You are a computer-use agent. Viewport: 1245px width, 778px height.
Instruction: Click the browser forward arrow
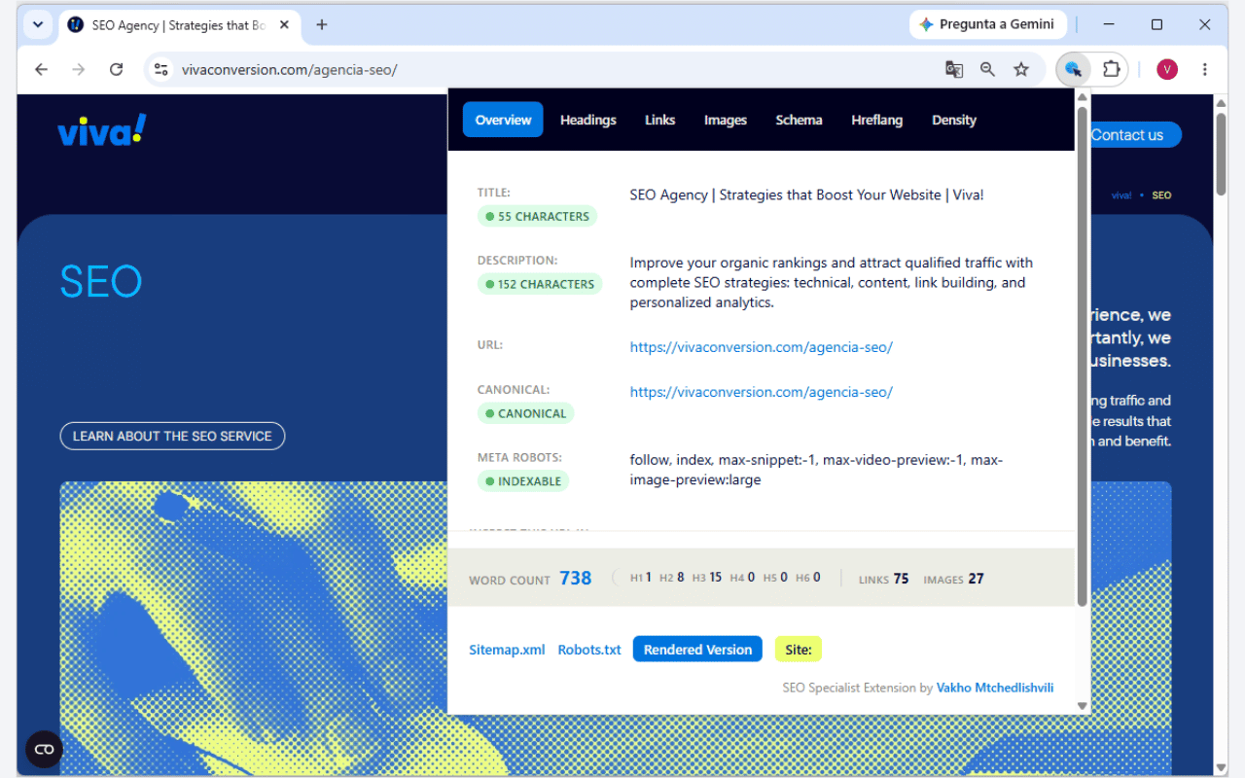(79, 69)
